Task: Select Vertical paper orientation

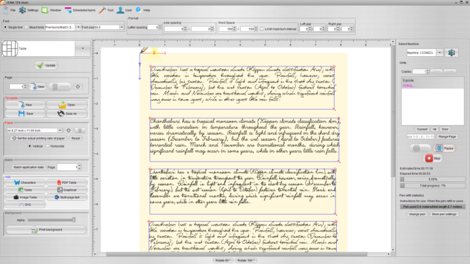Action: click(29, 147)
